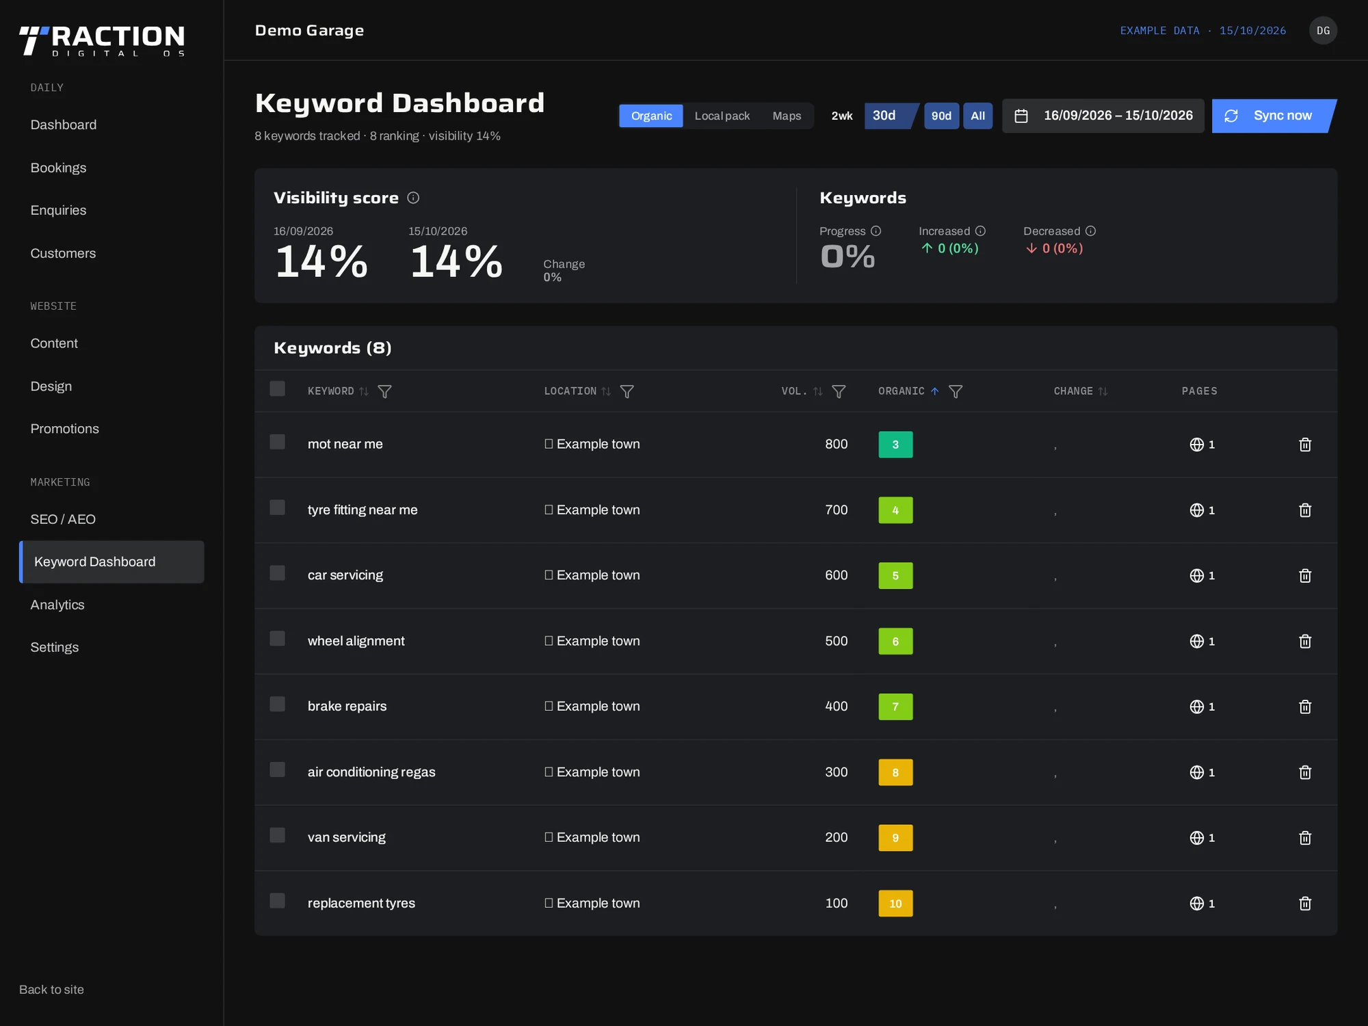Delete the 'wheel alignment' keyword
The image size is (1368, 1026).
1304,641
